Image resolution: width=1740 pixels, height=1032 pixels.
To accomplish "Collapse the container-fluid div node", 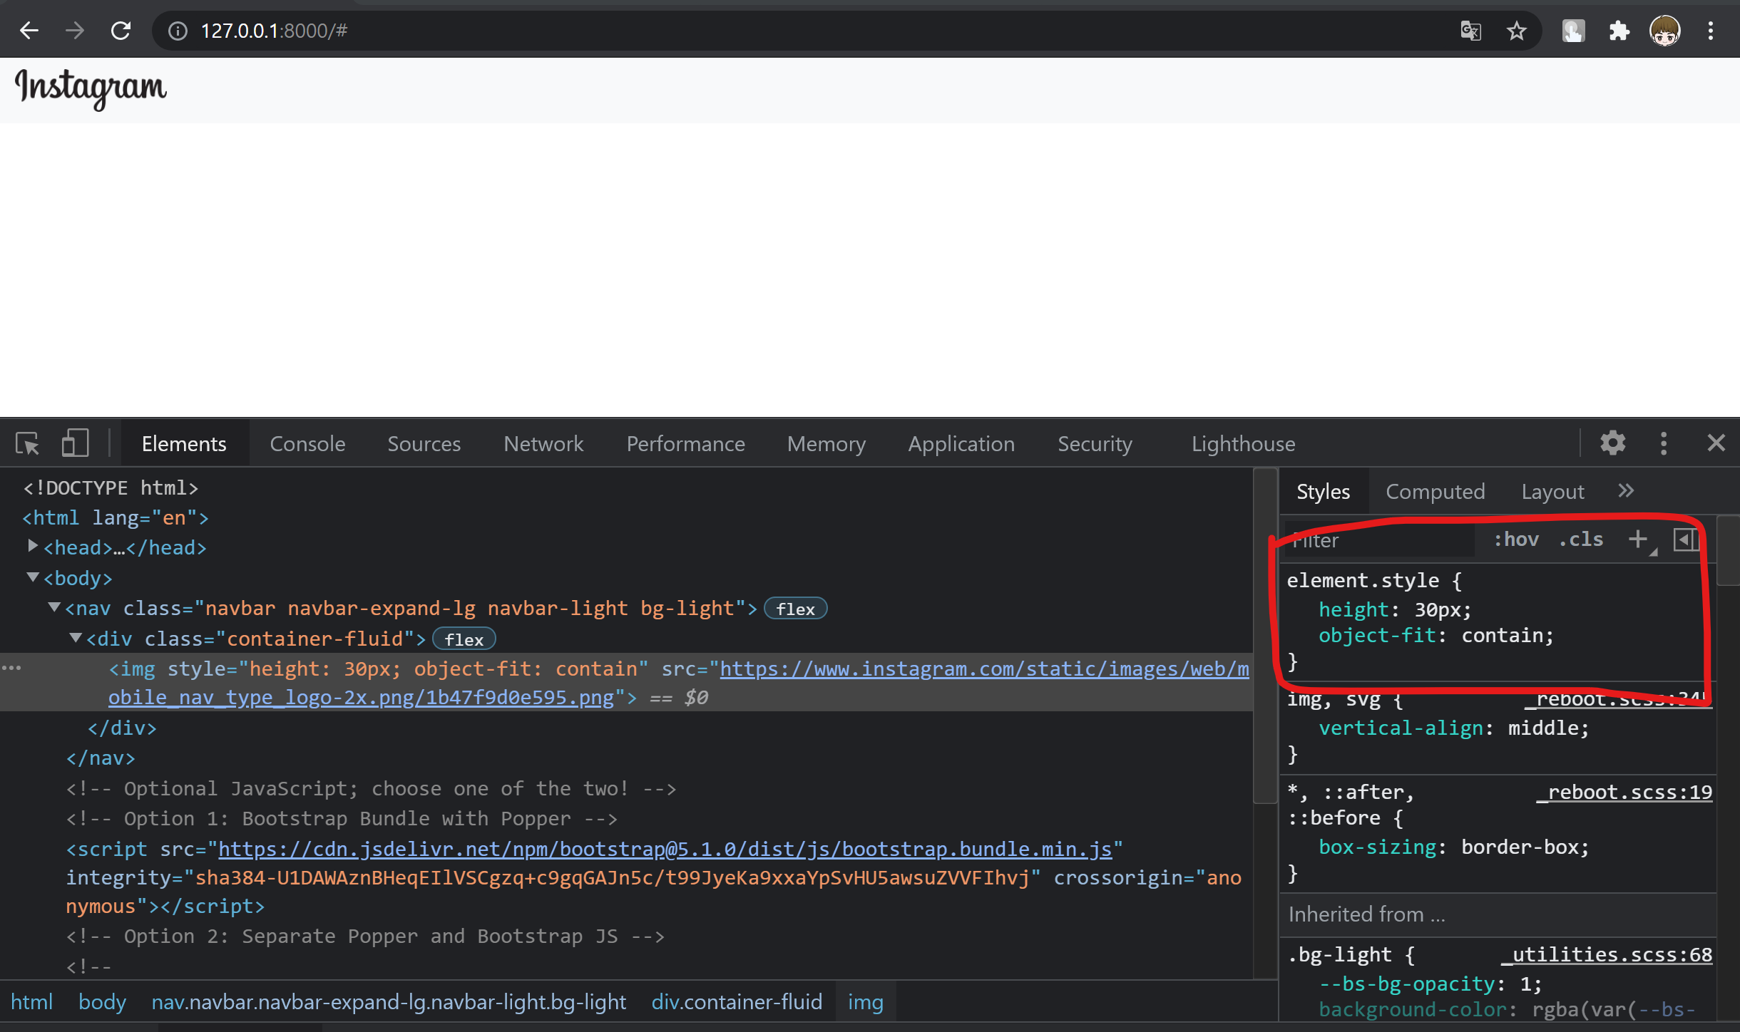I will [x=75, y=638].
